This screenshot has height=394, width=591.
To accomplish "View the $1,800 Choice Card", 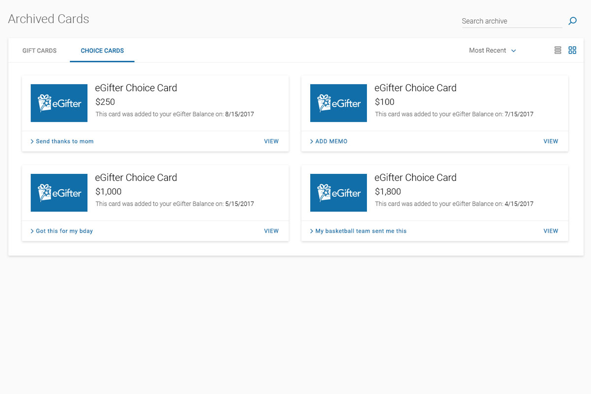I will tap(551, 231).
